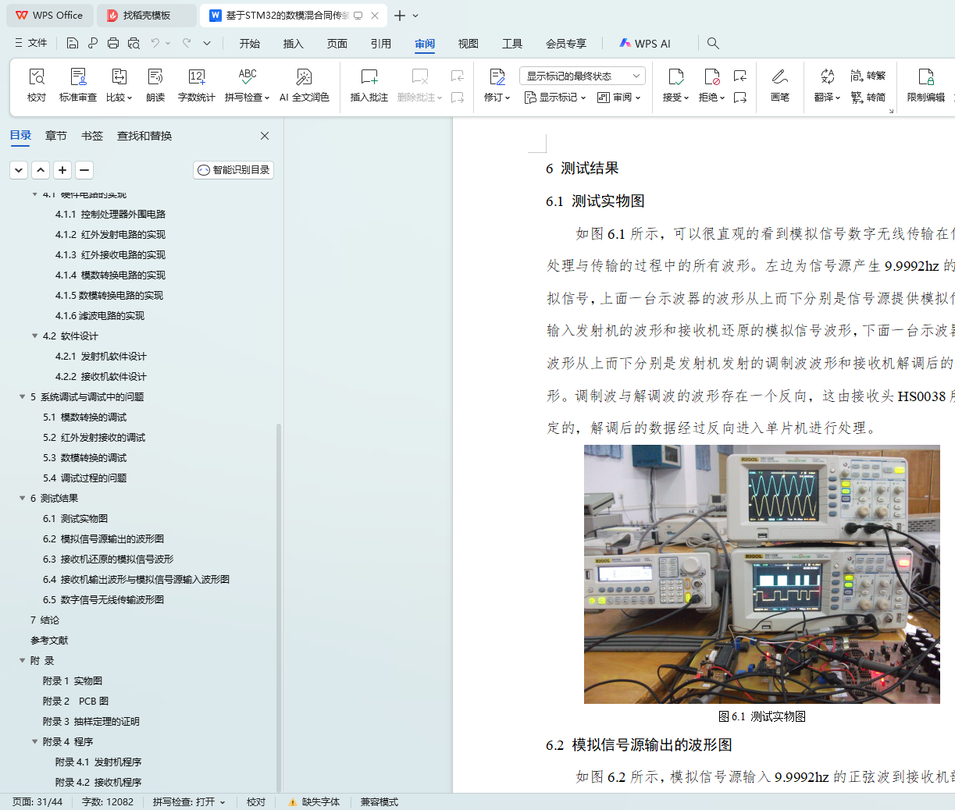Switch to the 开始 ribbon tab
This screenshot has height=810, width=955.
point(250,44)
